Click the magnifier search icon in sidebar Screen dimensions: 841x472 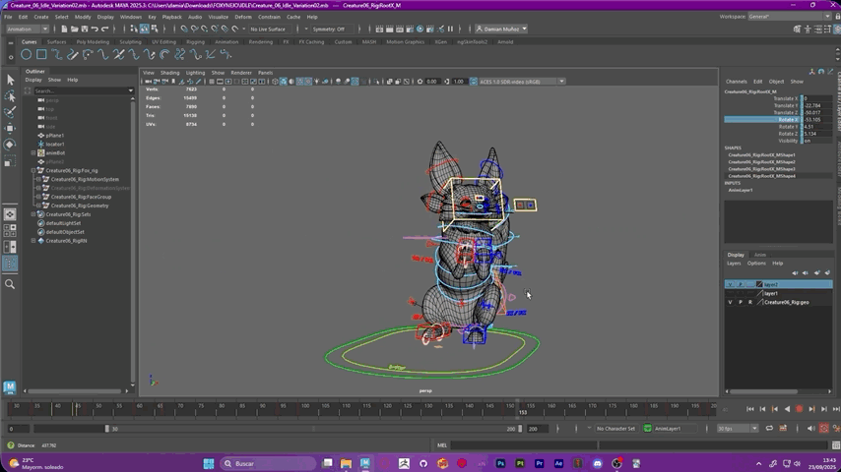(x=10, y=284)
